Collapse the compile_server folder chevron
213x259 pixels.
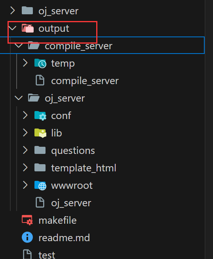click(x=19, y=46)
